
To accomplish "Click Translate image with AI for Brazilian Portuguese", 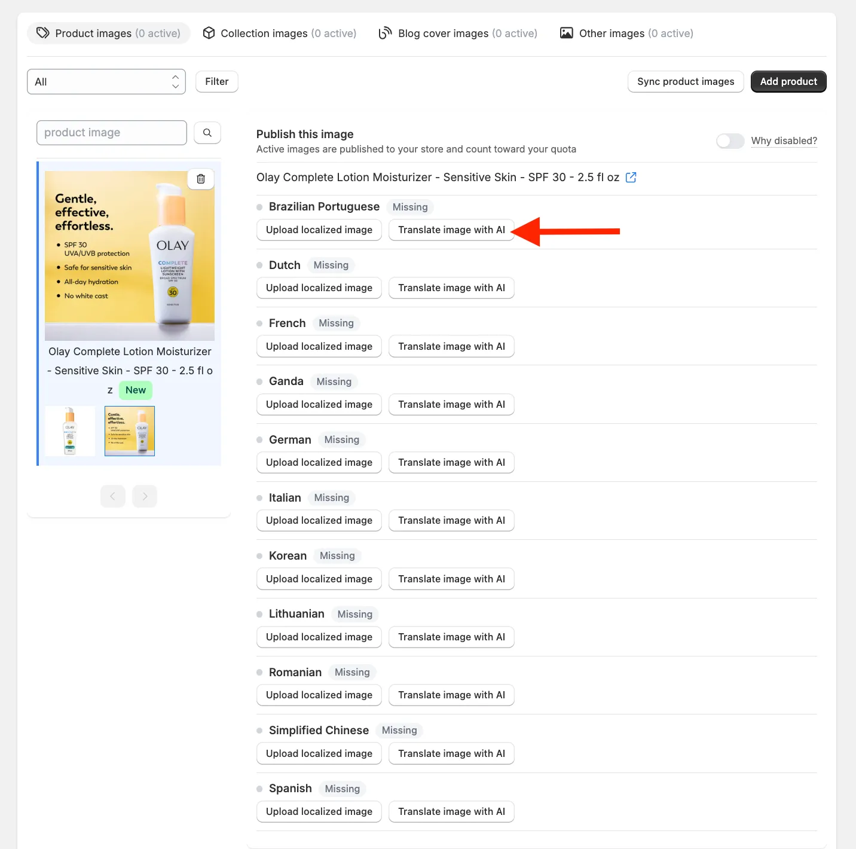I will pyautogui.click(x=451, y=230).
